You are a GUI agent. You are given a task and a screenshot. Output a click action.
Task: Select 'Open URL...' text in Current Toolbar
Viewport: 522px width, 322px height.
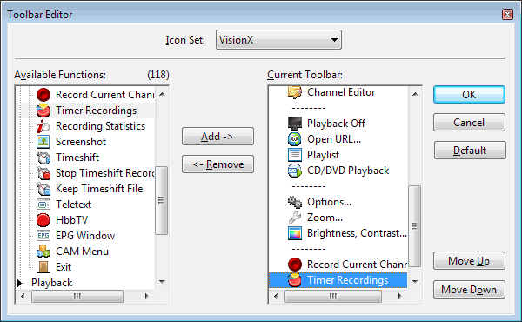click(334, 139)
